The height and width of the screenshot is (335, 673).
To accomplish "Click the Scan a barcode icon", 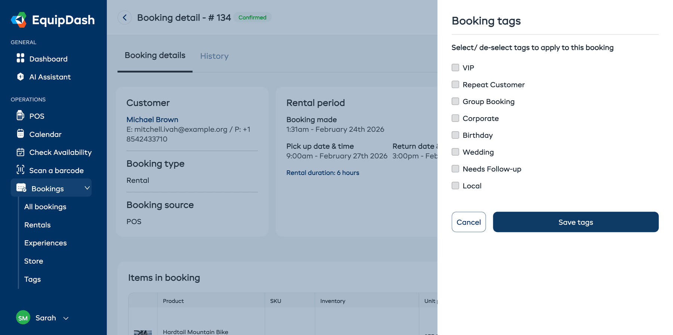I will (21, 170).
